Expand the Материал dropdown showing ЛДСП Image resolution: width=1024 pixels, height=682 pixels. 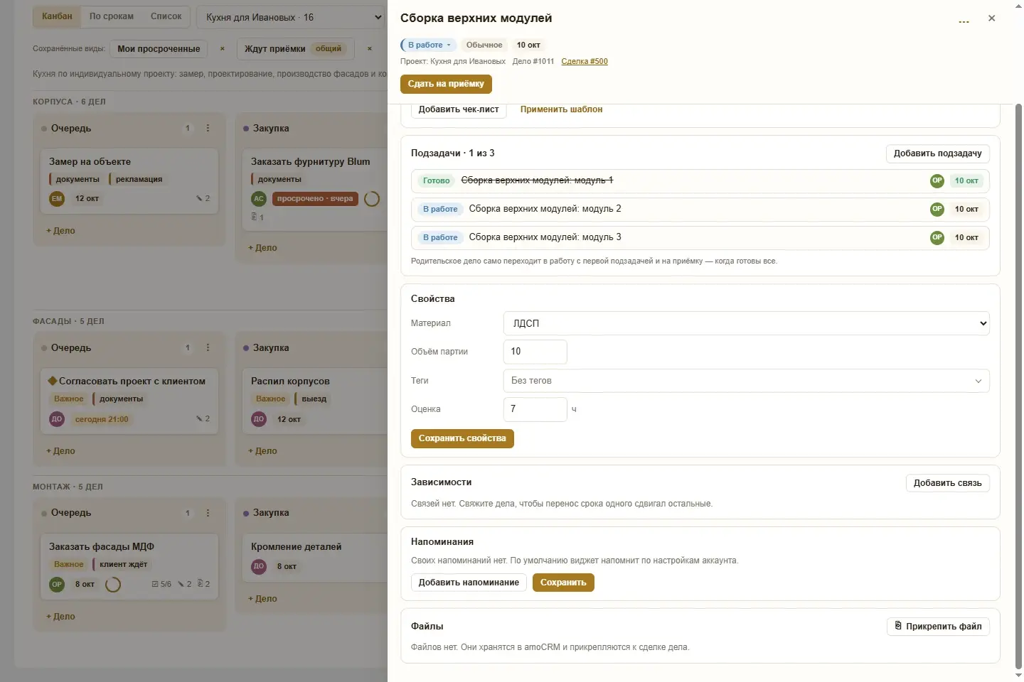click(x=746, y=323)
